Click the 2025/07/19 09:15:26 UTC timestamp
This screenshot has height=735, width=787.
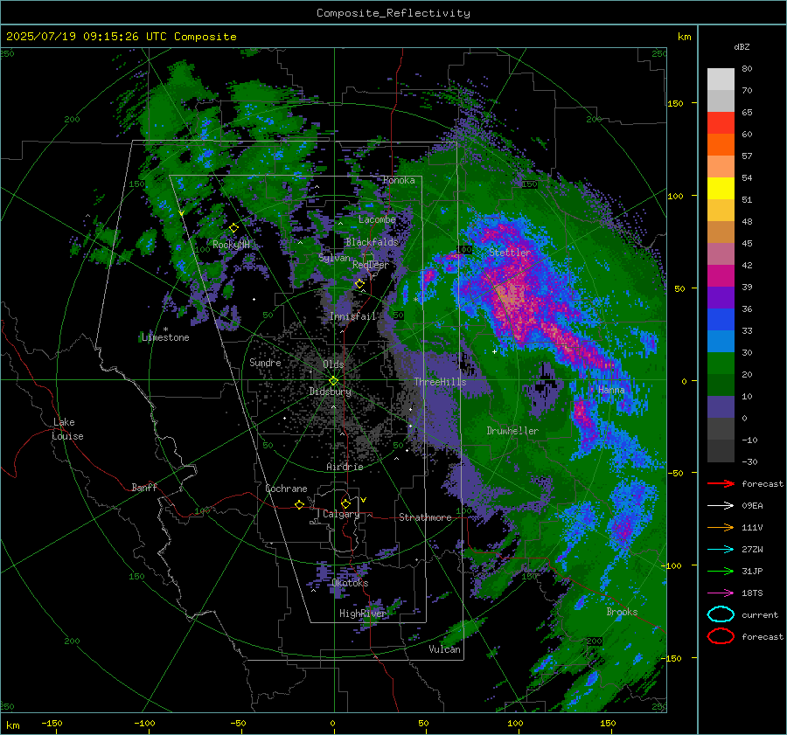coord(122,37)
